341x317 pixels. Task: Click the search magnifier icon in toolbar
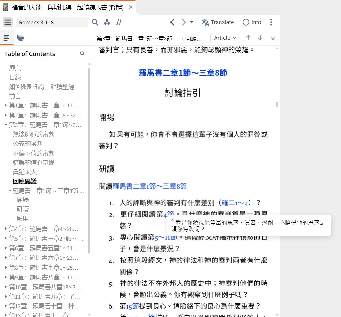click(95, 22)
